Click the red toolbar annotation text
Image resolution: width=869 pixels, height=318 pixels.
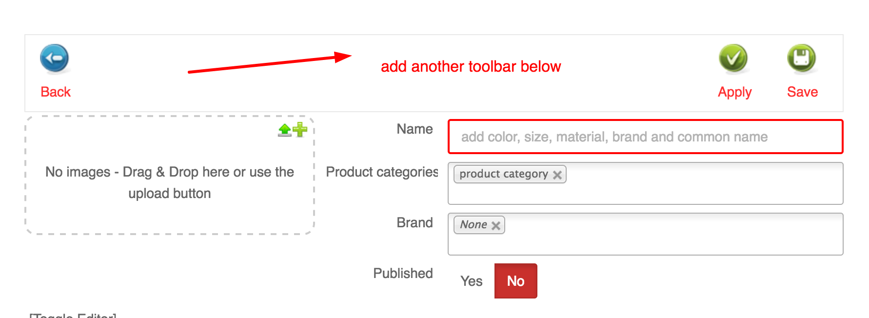pyautogui.click(x=471, y=66)
